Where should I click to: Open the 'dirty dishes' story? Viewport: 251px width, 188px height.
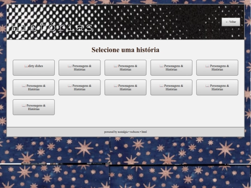(x=33, y=68)
